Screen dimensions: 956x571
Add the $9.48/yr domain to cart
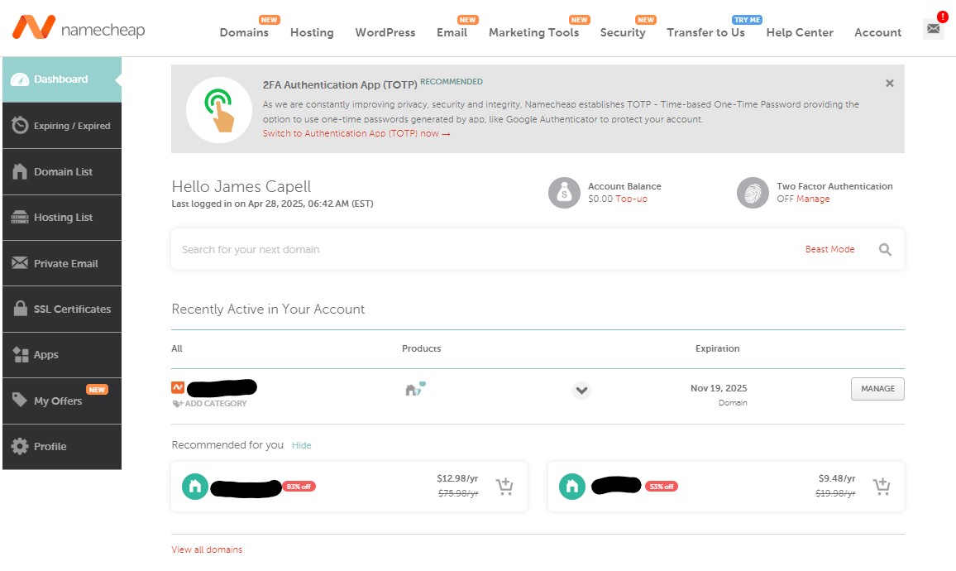(881, 487)
